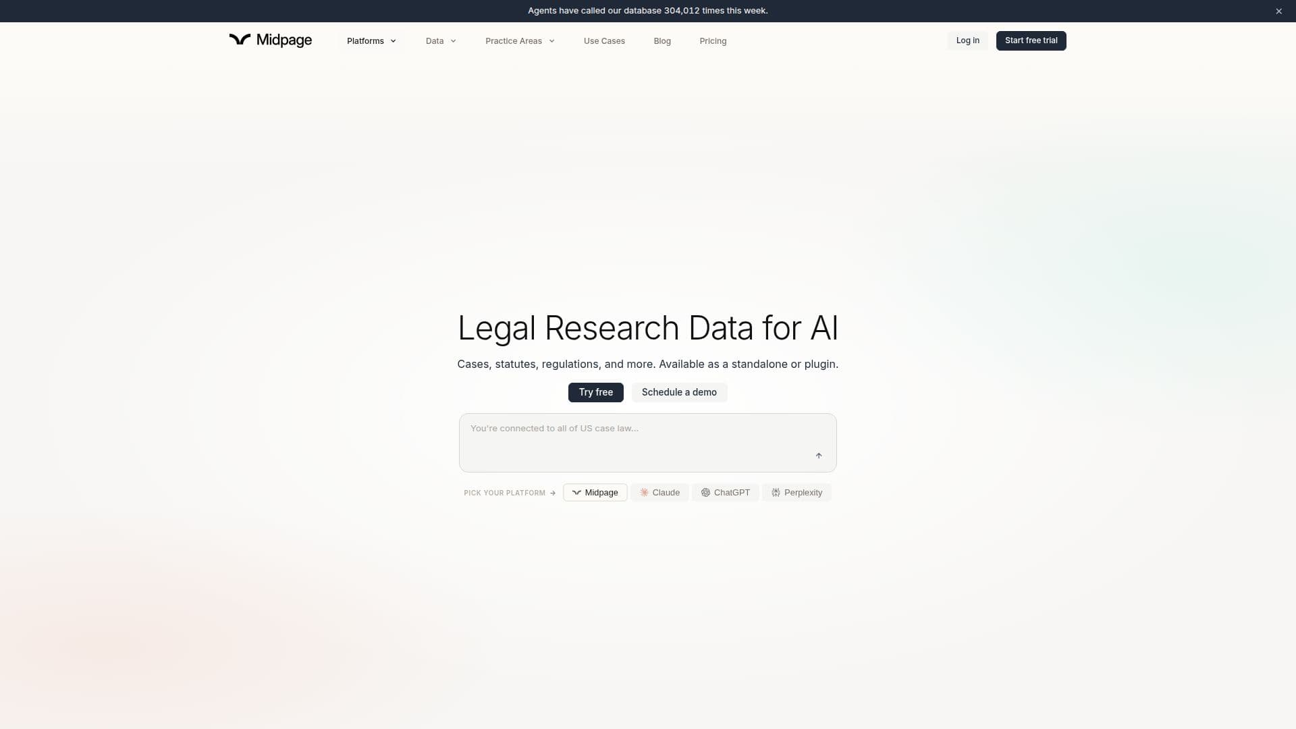1296x729 pixels.
Task: Click the 'Legal Research Data for AI' heading
Action: [x=647, y=328]
